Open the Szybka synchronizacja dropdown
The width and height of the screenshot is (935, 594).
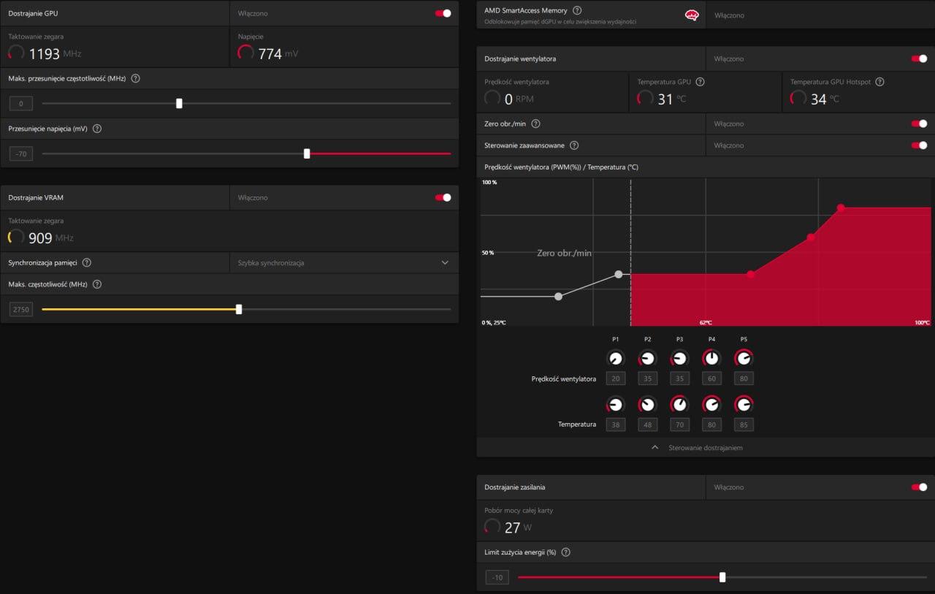[x=344, y=263]
